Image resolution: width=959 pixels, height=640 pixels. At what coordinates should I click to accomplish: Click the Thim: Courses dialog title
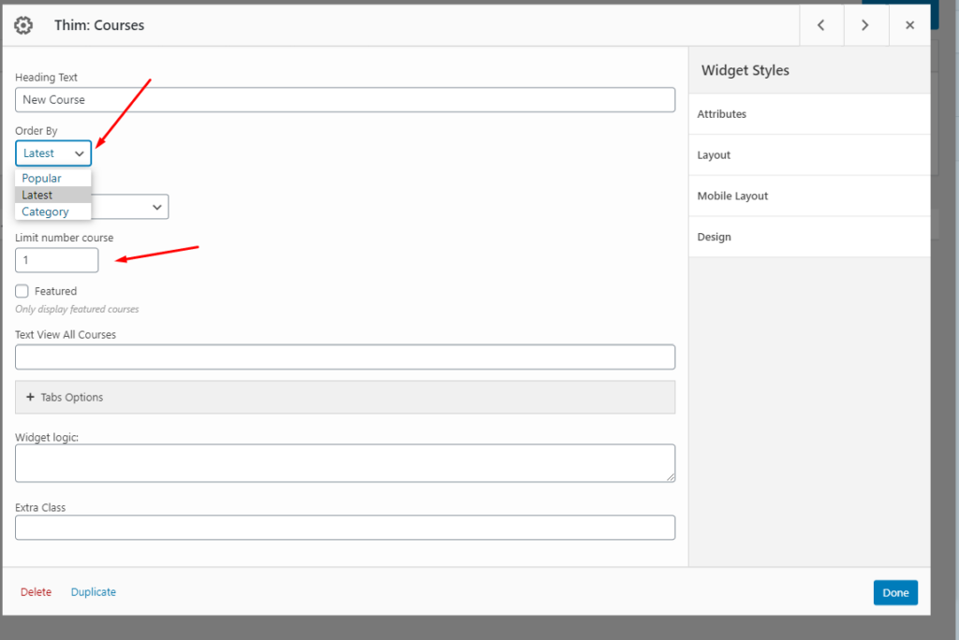[99, 25]
